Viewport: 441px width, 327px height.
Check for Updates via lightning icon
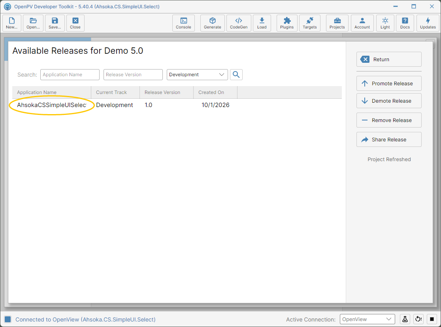pyautogui.click(x=428, y=23)
